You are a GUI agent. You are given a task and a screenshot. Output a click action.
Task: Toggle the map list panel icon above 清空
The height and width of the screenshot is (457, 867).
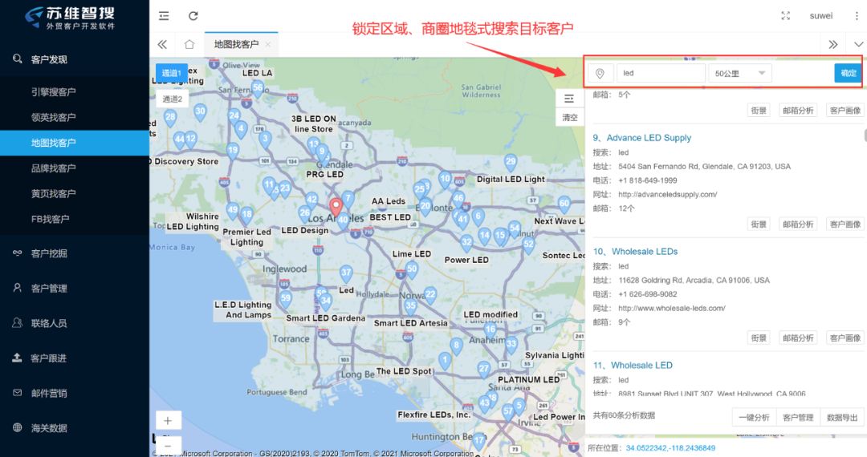point(569,99)
